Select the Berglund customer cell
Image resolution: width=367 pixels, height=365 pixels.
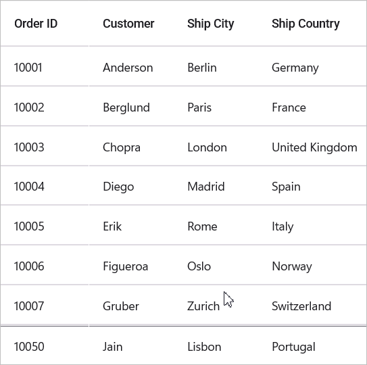pos(131,106)
